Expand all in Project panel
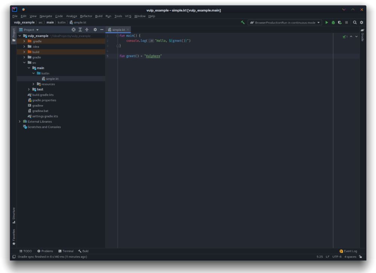Image resolution: width=376 pixels, height=273 pixels. (80, 29)
